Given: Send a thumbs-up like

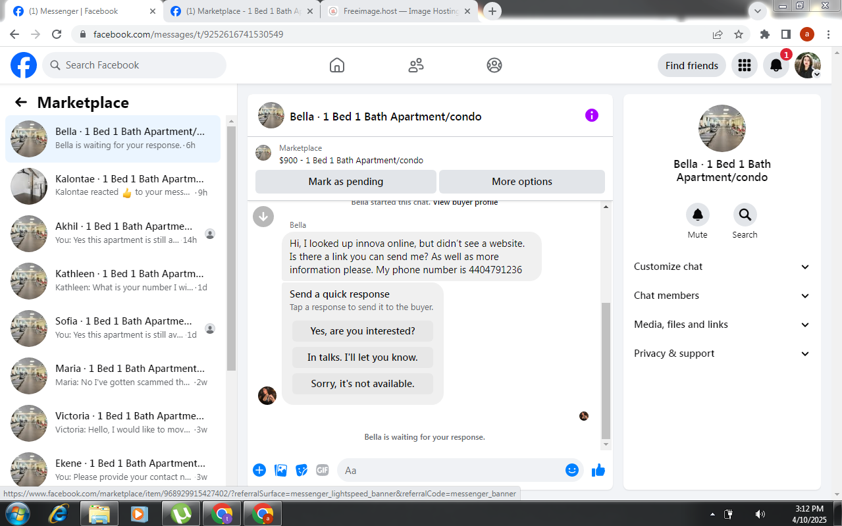Looking at the screenshot, I should coord(598,470).
